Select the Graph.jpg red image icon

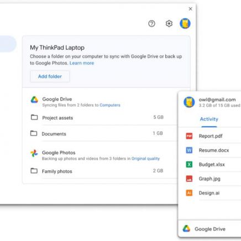click(x=189, y=179)
